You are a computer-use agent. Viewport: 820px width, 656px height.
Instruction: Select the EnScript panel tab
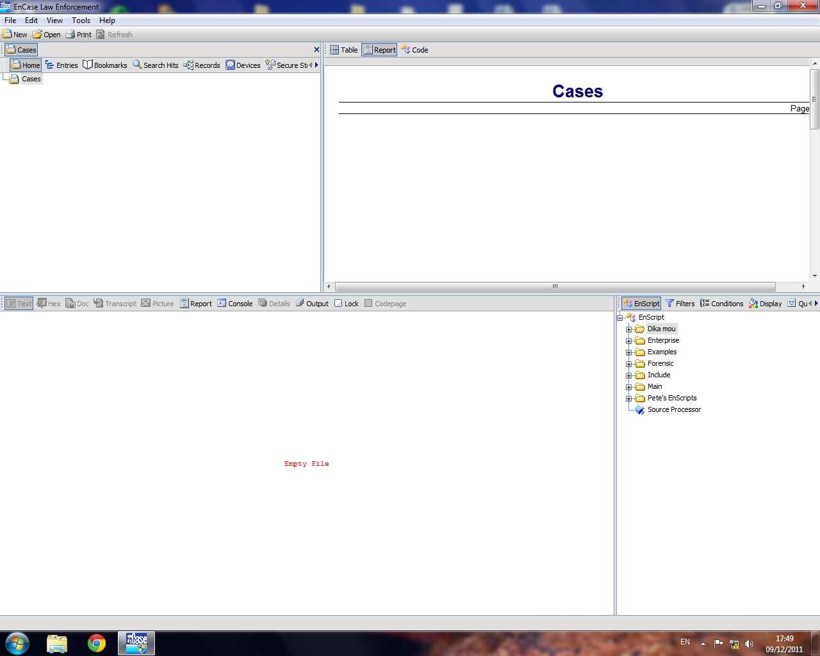pos(641,304)
